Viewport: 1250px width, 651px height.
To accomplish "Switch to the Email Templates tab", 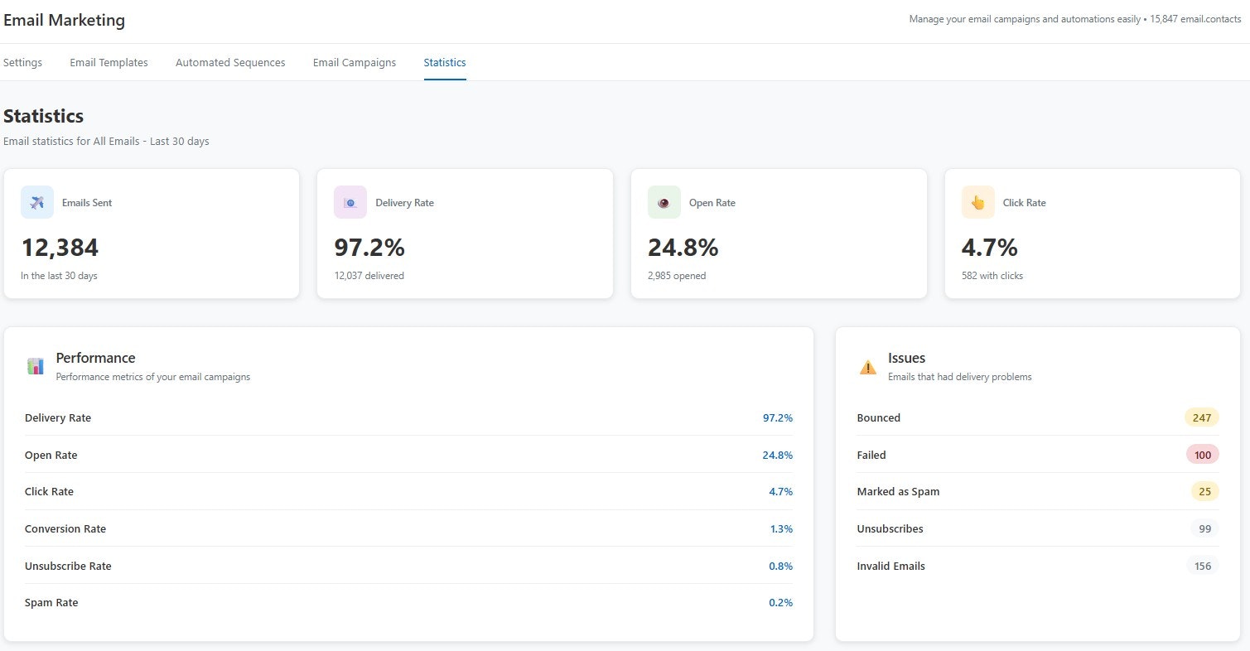I will pos(109,62).
